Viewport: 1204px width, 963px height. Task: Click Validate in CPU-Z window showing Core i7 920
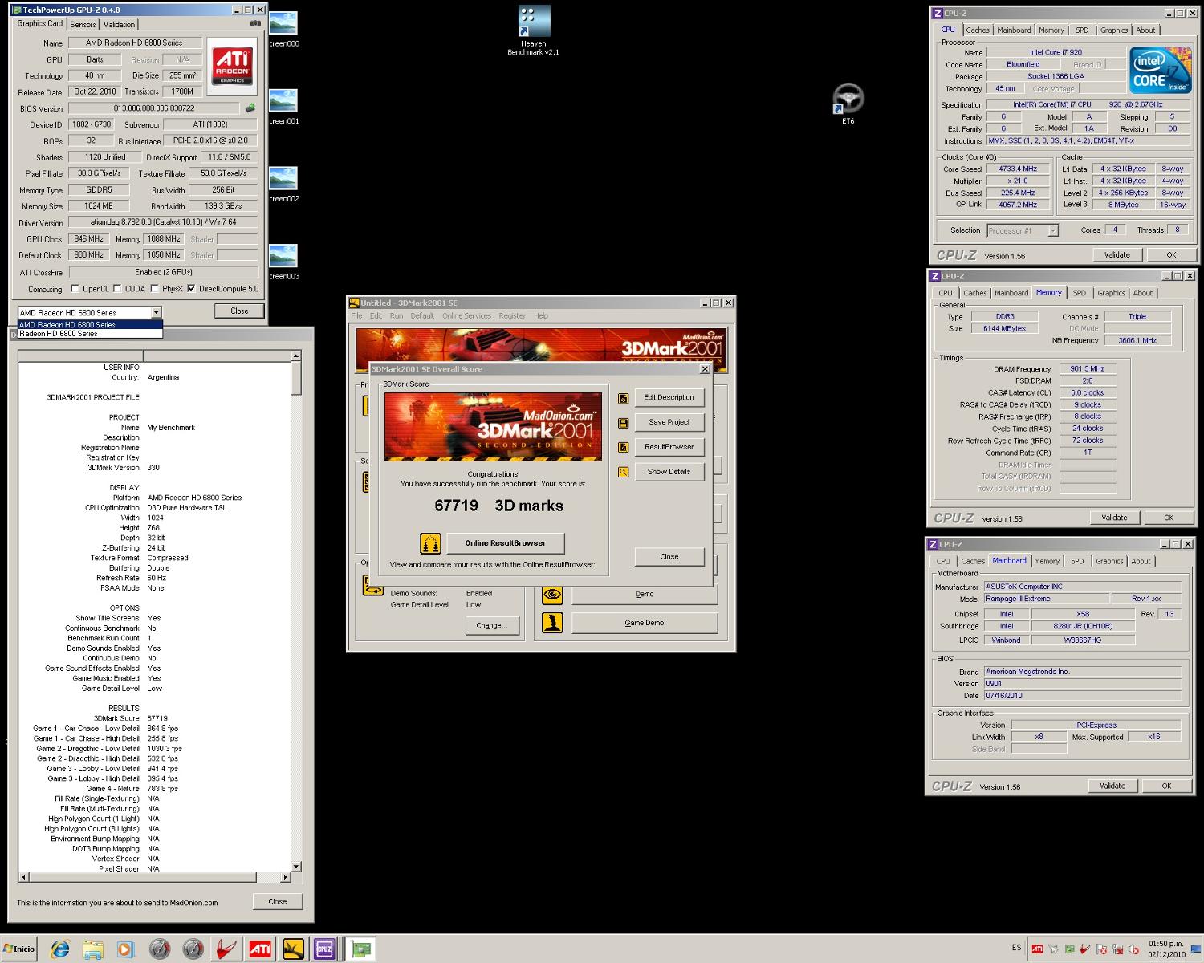click(x=1117, y=255)
